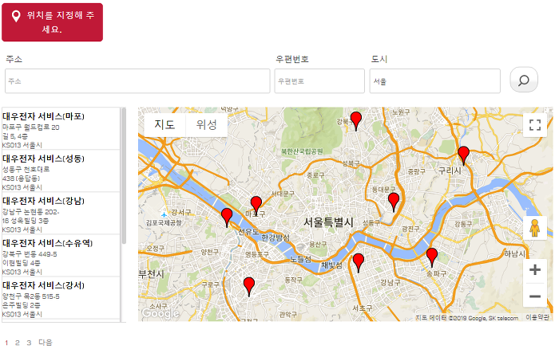Image resolution: width=559 pixels, height=353 pixels.
Task: Click the Street View pegman icon
Action: point(534,228)
